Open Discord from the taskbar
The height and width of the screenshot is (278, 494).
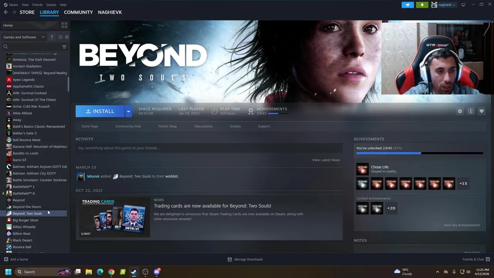pos(157,272)
